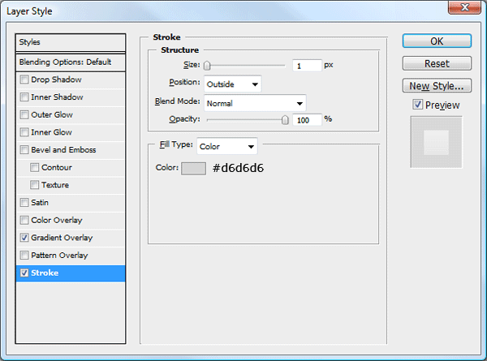Screen dimensions: 487x361
Task: Uncheck the Stroke checkbox
Action: pyautogui.click(x=24, y=273)
